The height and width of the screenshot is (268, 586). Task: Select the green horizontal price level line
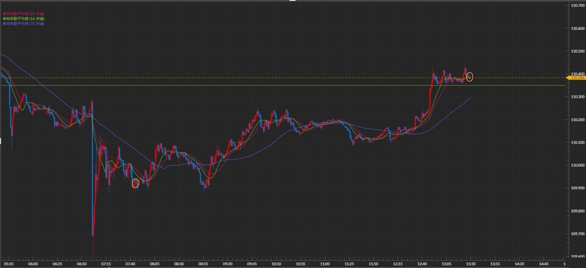click(x=283, y=86)
